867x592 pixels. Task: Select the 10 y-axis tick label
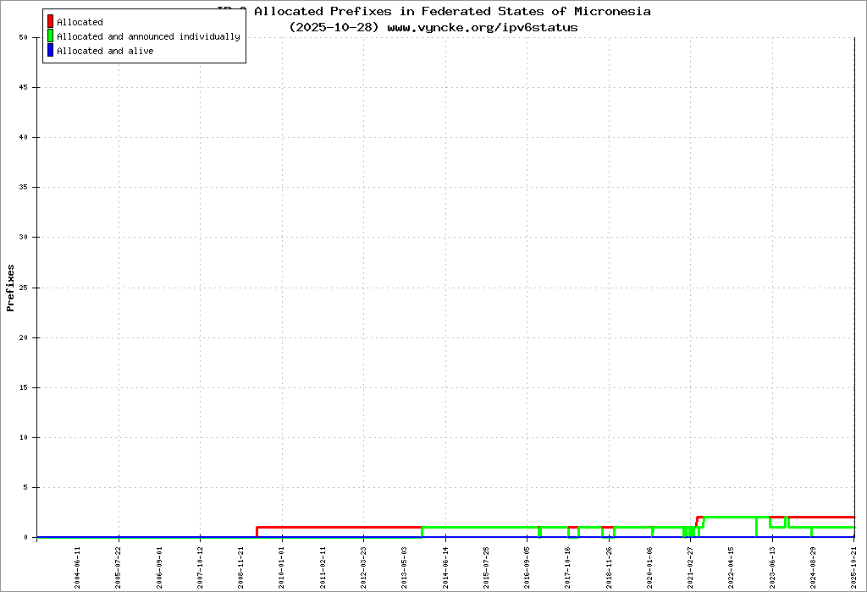[x=23, y=437]
